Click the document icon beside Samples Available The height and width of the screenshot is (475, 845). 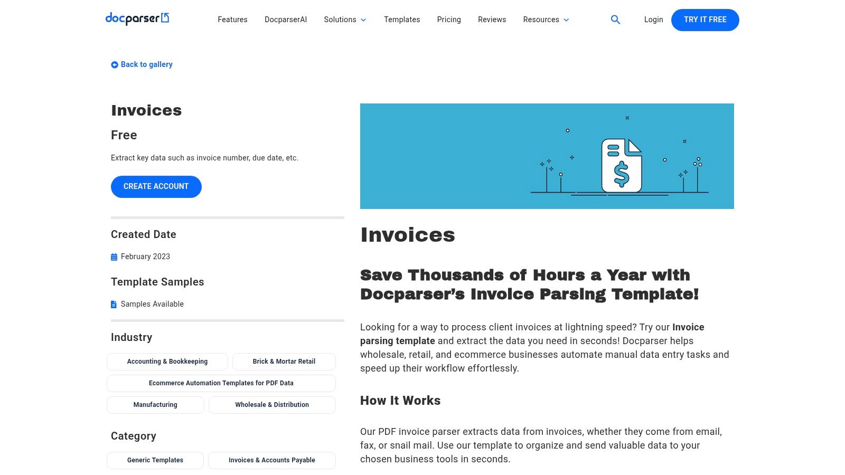(114, 304)
